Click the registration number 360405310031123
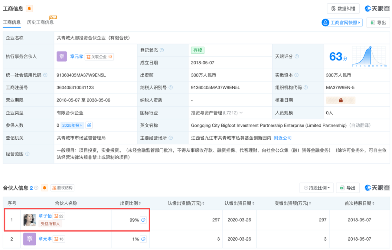 click(x=75, y=87)
